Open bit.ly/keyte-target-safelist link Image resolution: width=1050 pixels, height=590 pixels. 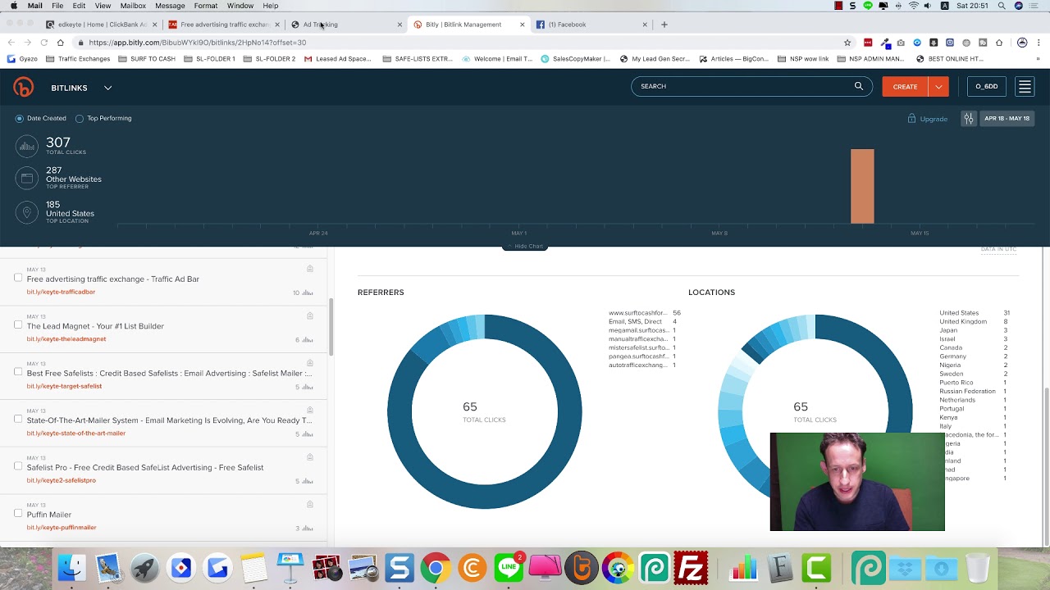[x=64, y=386]
